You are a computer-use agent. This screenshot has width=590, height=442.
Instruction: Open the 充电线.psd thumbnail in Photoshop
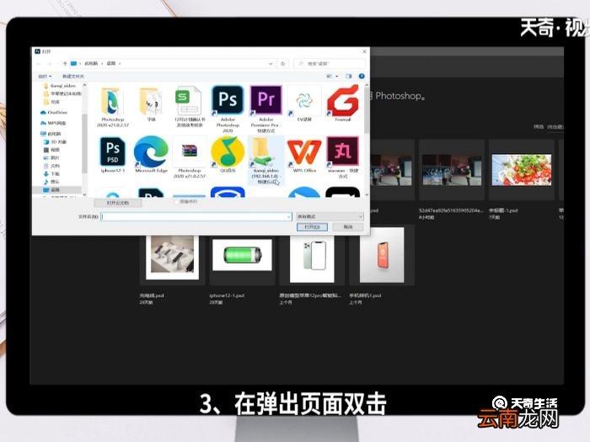click(x=172, y=258)
